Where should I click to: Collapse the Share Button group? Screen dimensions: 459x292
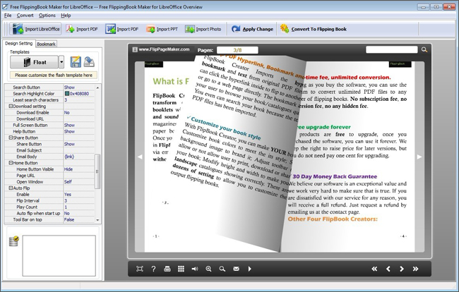(11, 138)
